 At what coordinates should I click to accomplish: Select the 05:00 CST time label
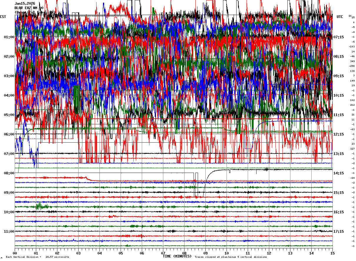pyautogui.click(x=9, y=115)
